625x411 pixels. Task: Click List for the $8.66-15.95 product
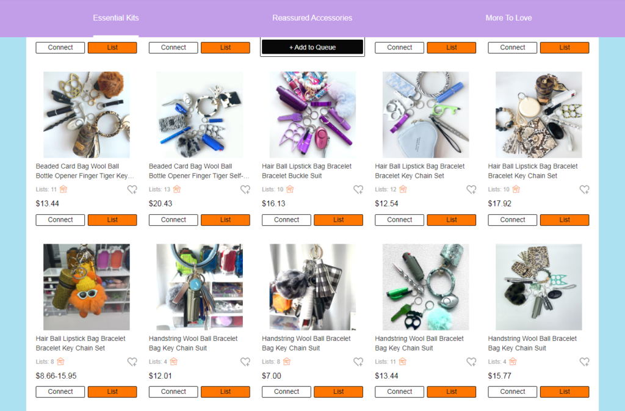pos(112,392)
